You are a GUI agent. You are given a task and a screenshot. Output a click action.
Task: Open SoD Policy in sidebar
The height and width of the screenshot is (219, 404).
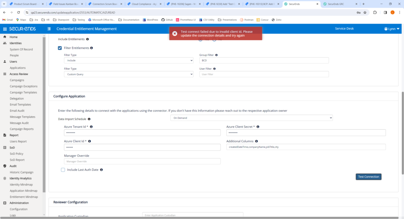tap(17, 154)
